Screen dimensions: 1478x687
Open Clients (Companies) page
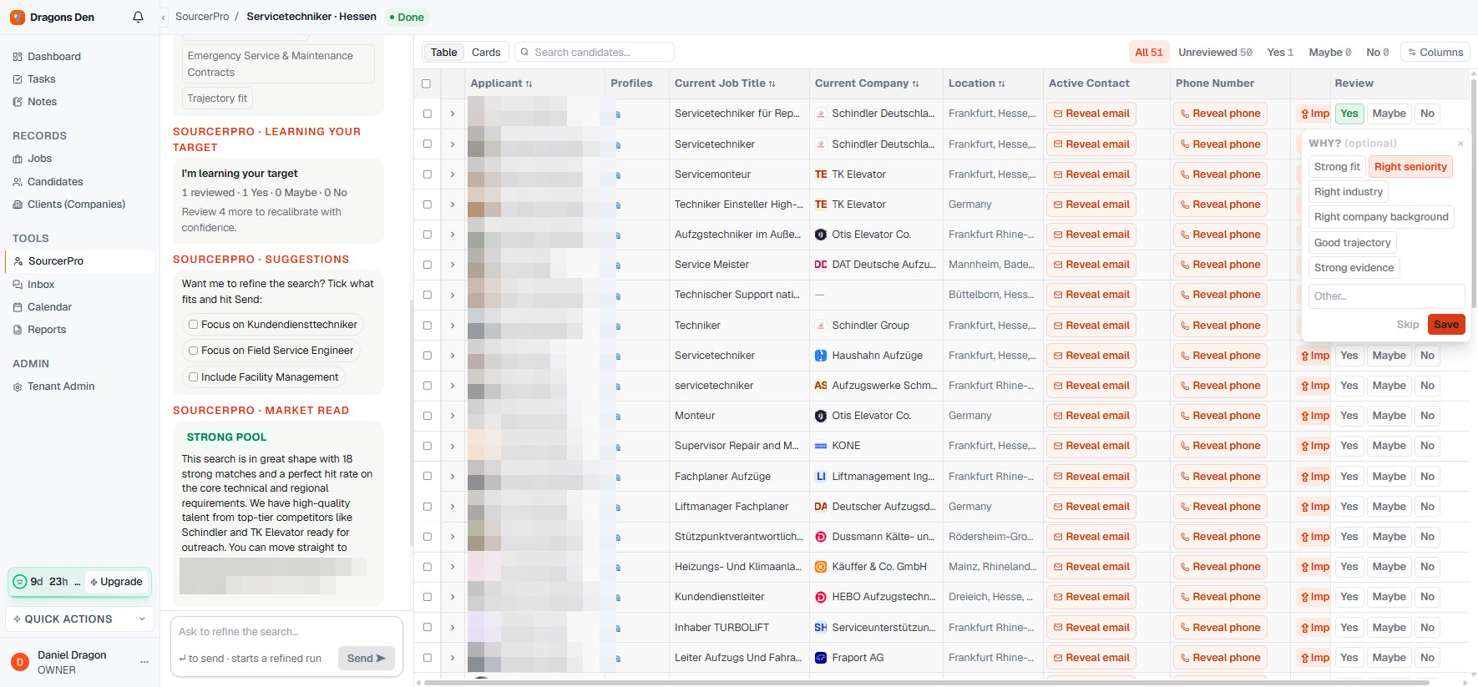tap(76, 205)
